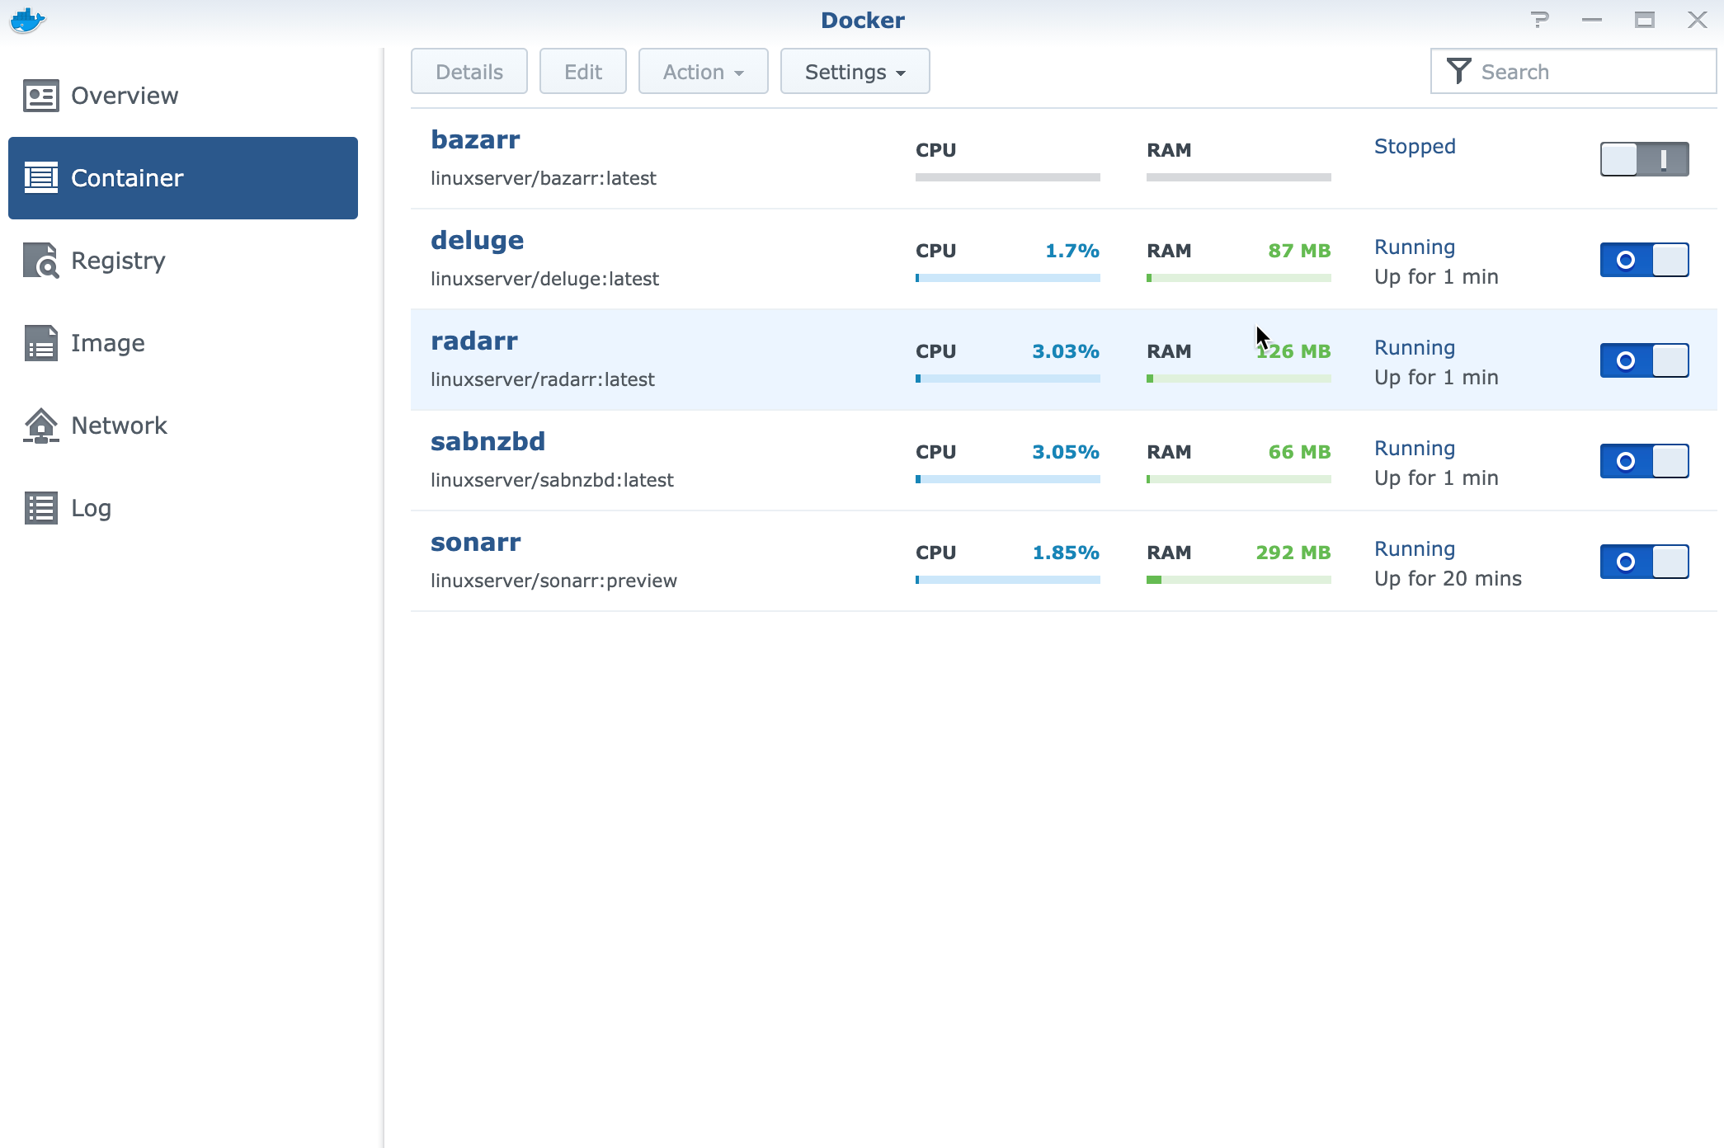Expand the Action dropdown menu
The height and width of the screenshot is (1148, 1724).
[703, 72]
